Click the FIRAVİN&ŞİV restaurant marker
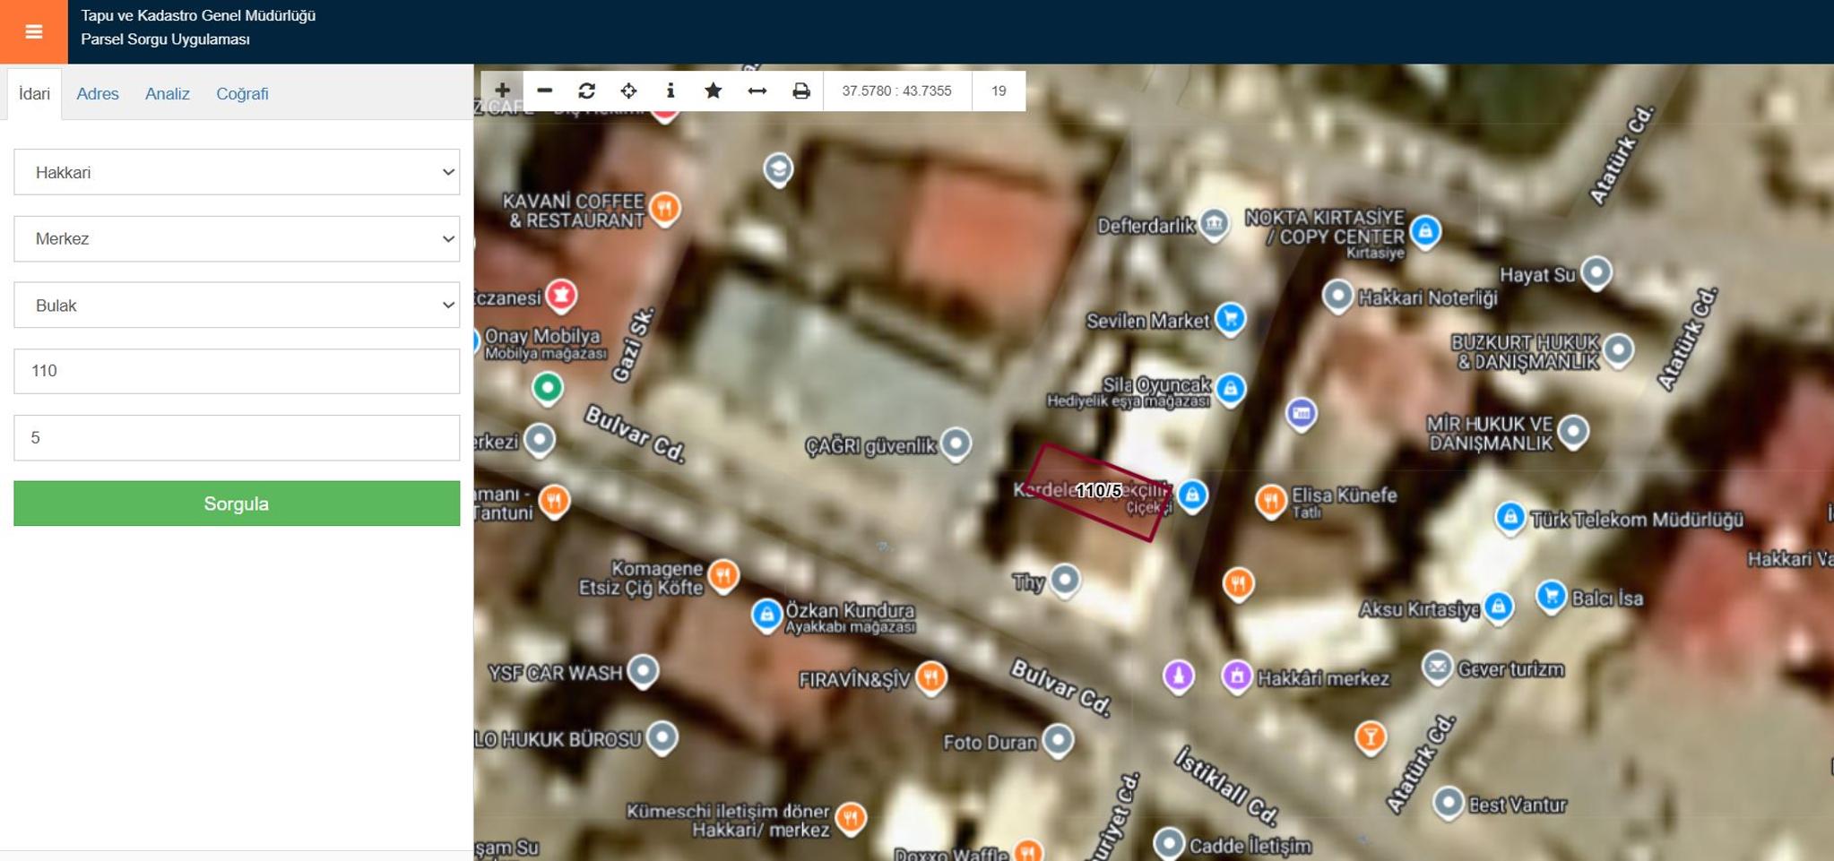The image size is (1834, 861). point(931,676)
